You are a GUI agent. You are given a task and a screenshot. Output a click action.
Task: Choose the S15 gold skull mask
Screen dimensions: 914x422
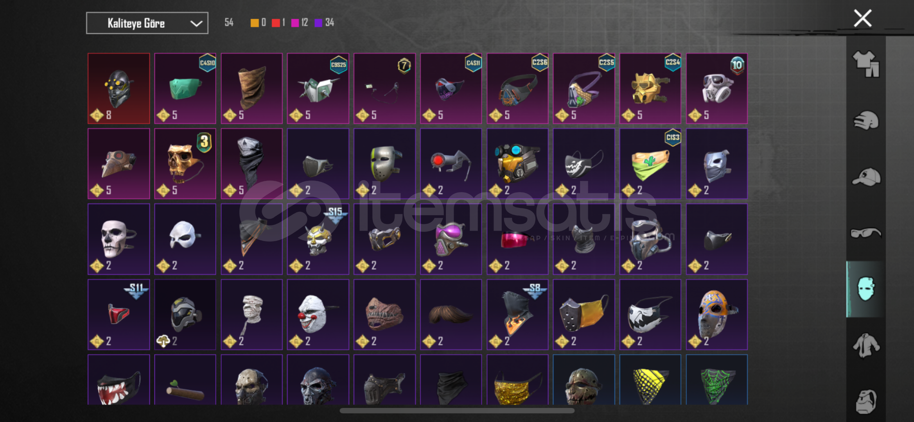318,239
